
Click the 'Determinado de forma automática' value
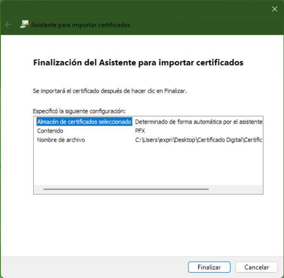199,122
